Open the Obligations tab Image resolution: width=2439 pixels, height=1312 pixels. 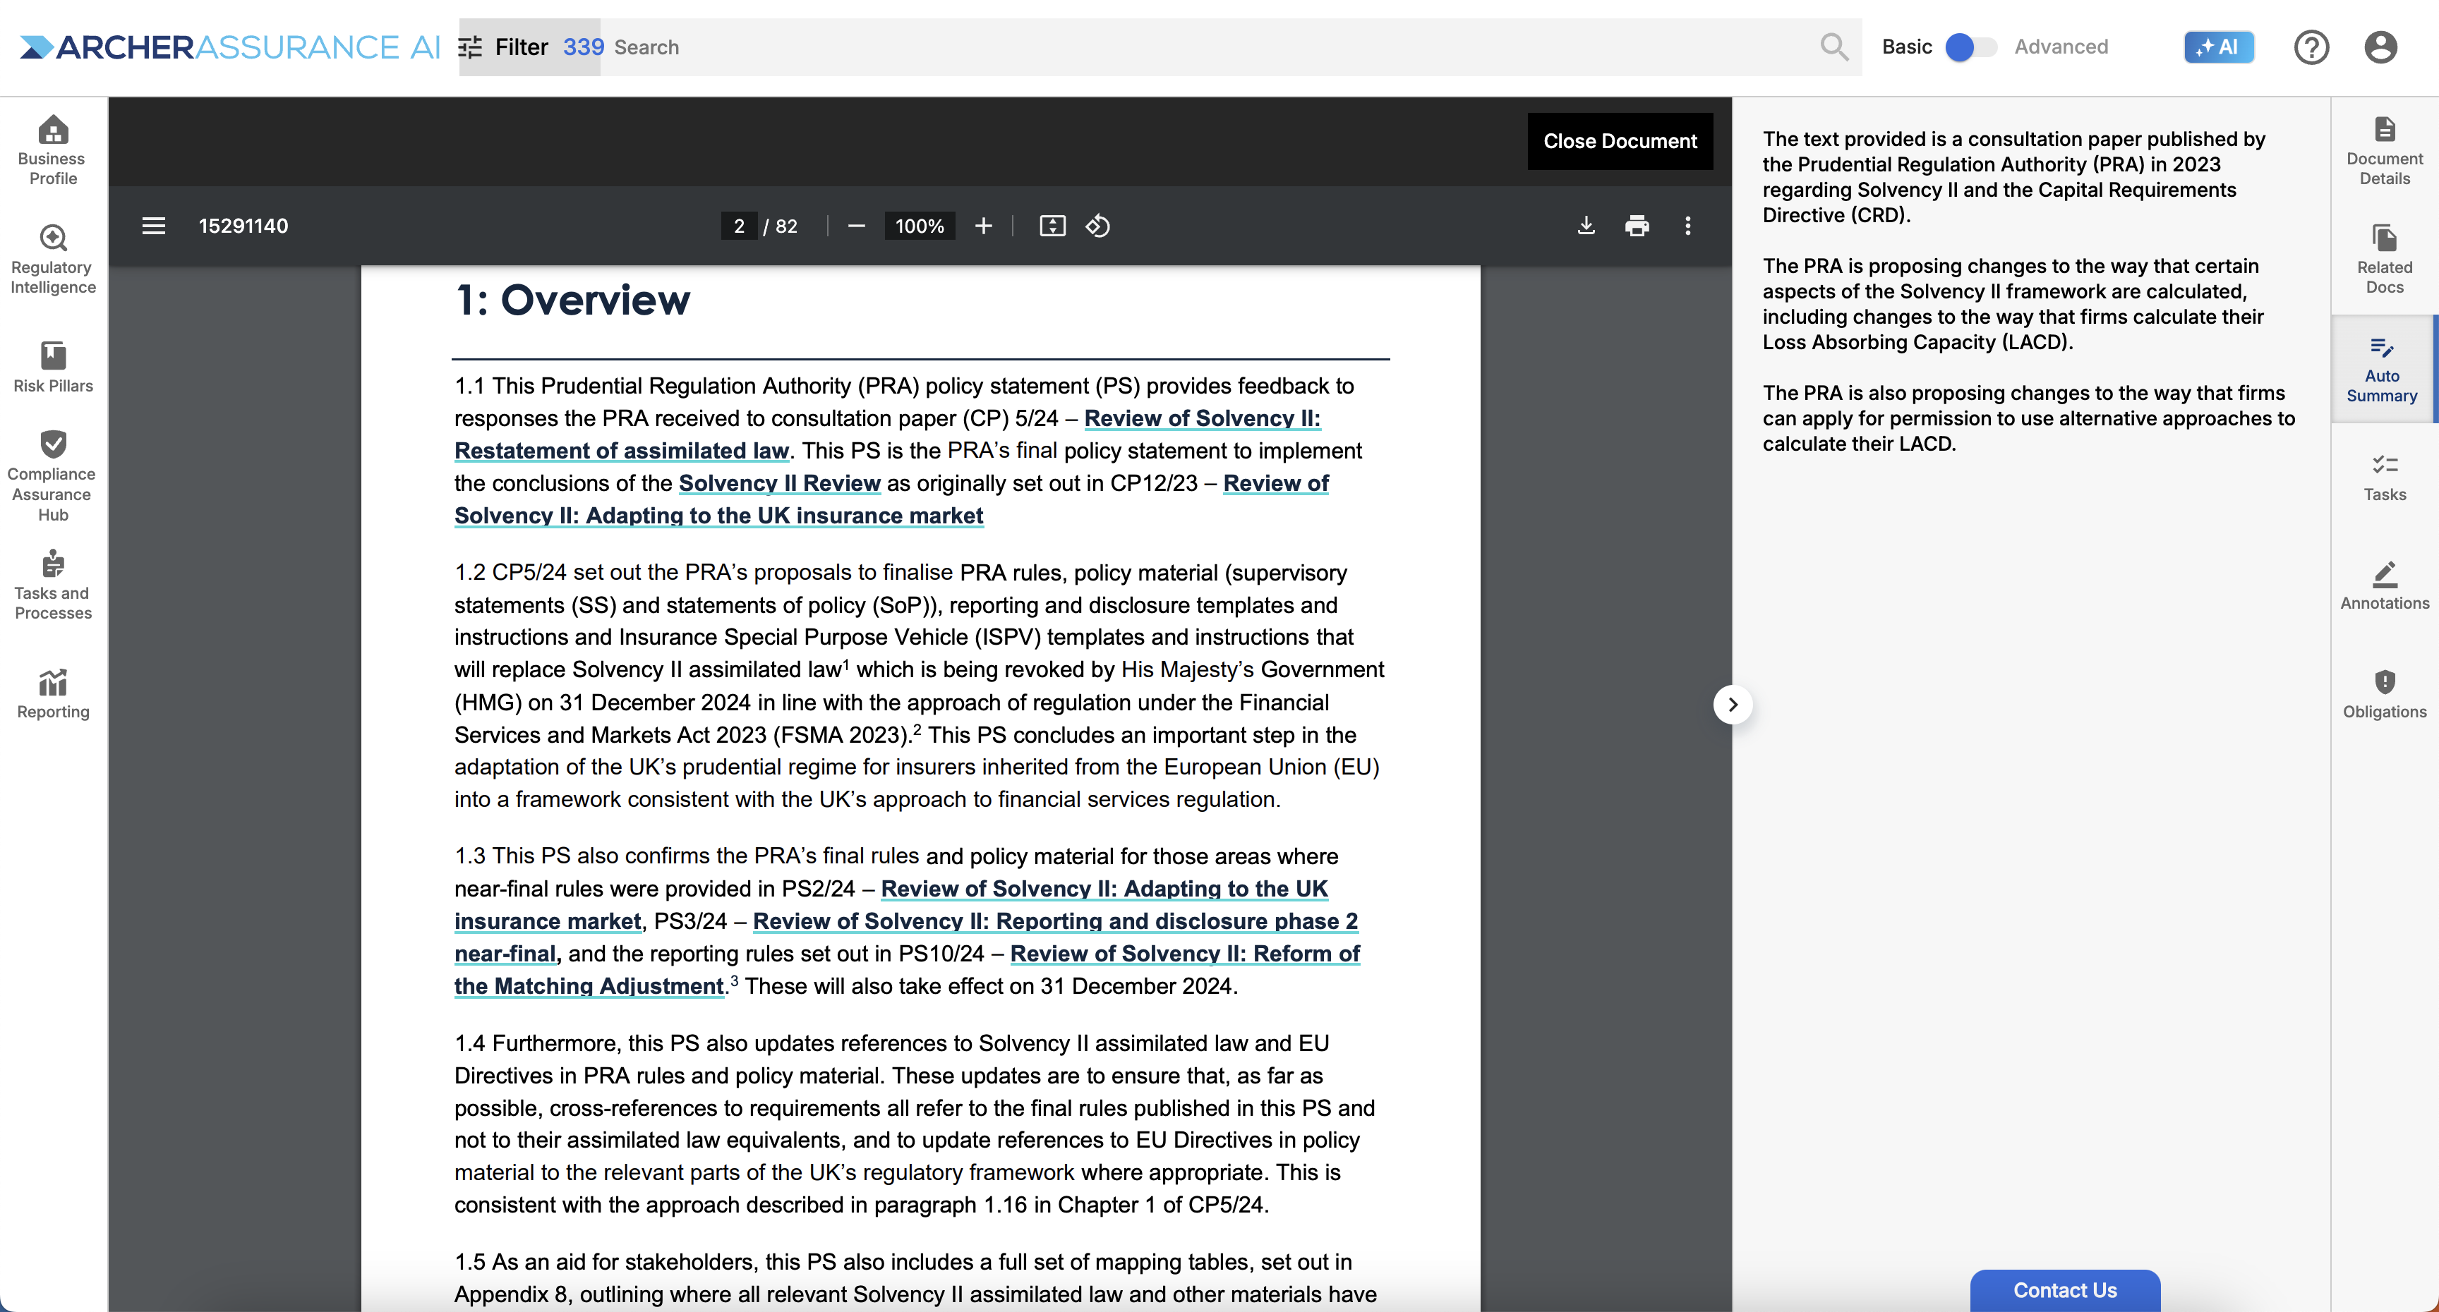(2384, 694)
